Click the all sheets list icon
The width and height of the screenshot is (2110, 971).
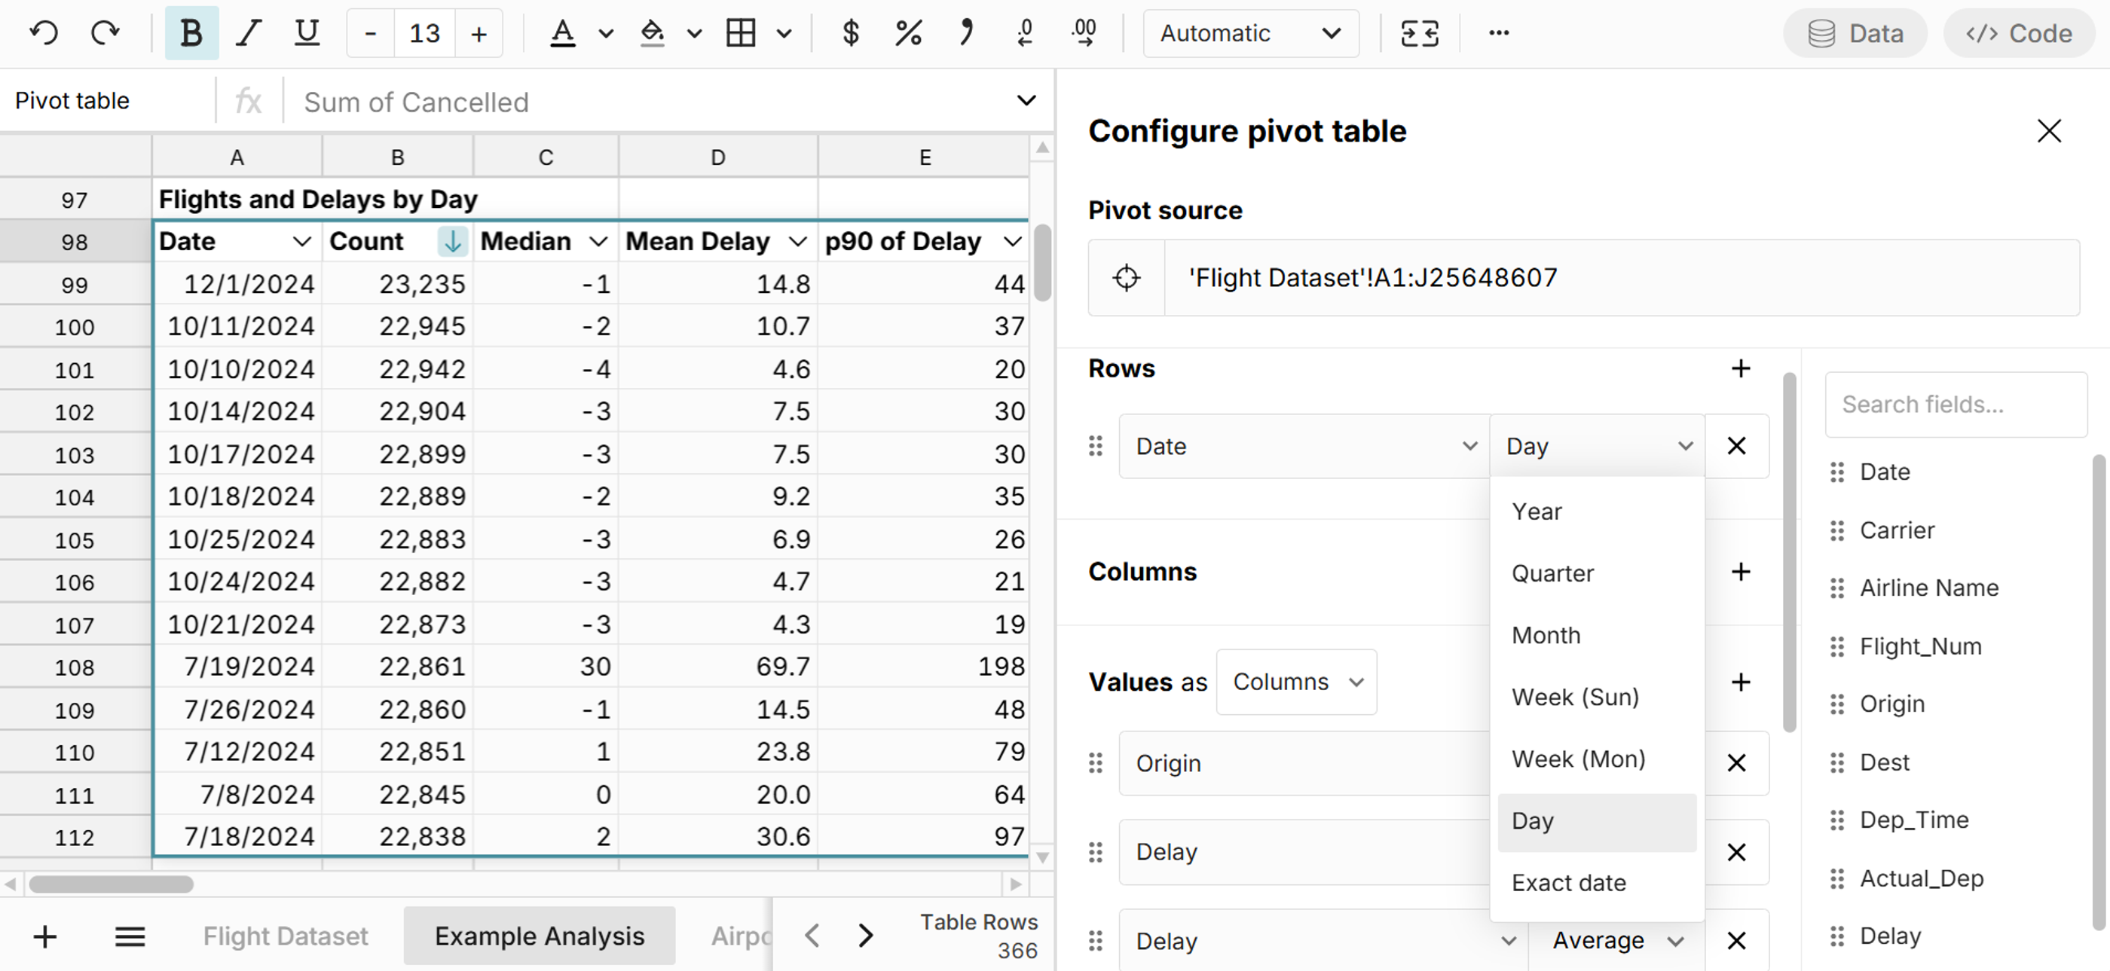tap(130, 936)
